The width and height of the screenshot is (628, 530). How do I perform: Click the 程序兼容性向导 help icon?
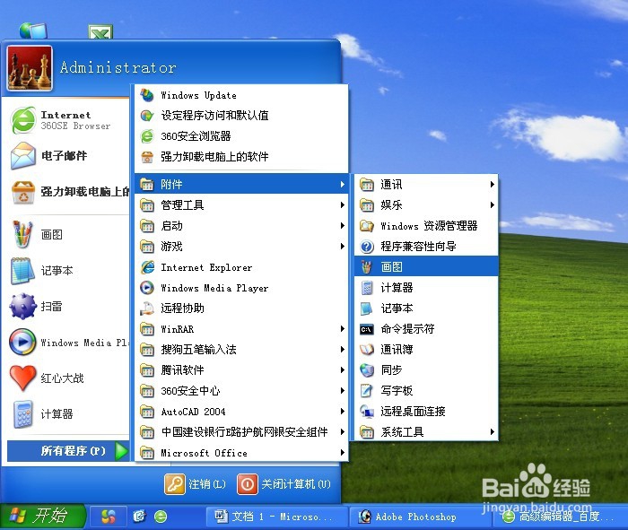tap(366, 247)
